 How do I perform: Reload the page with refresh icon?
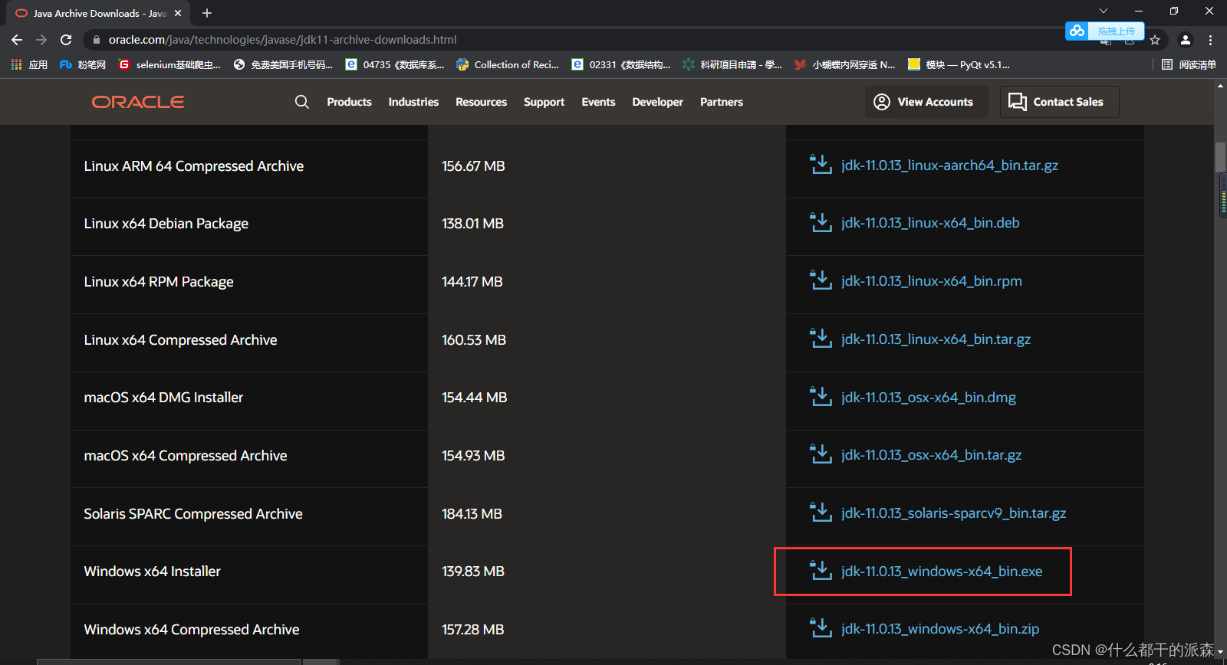click(66, 40)
